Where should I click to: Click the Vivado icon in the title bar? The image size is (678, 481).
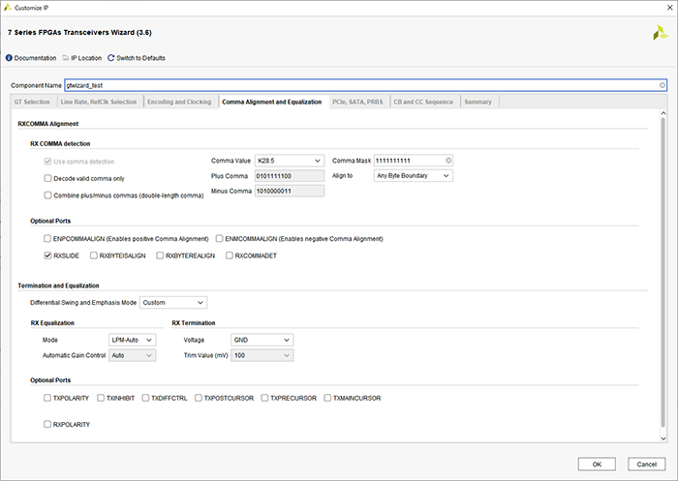pos(8,8)
